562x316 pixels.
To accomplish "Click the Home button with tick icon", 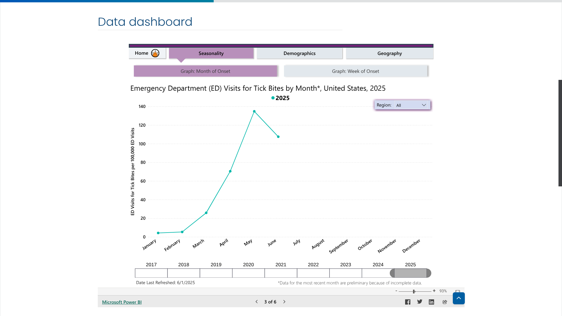I will point(147,53).
